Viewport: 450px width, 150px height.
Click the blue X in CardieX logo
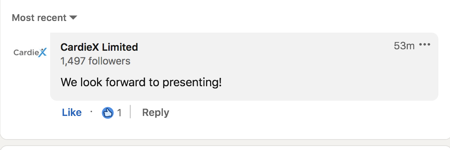tap(43, 52)
